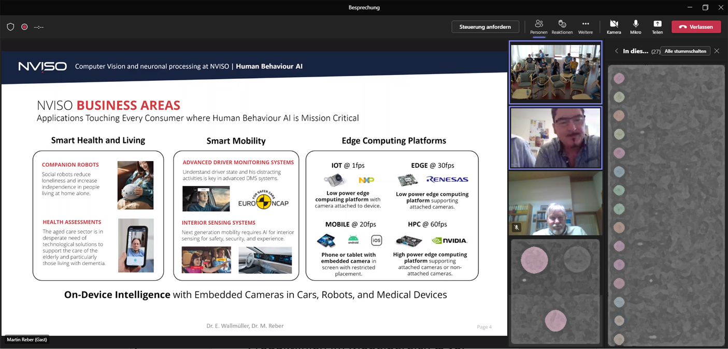Screen dimensions: 728x349
Task: Open the Reaktionen reactions menu
Action: (562, 27)
